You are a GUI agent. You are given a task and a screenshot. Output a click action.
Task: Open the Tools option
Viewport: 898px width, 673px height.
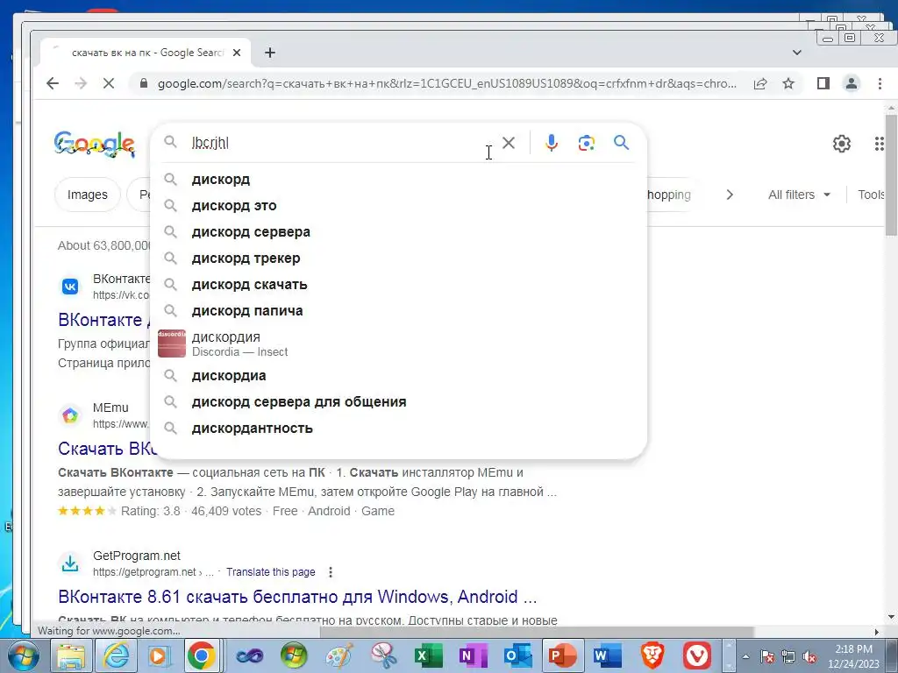pos(871,195)
